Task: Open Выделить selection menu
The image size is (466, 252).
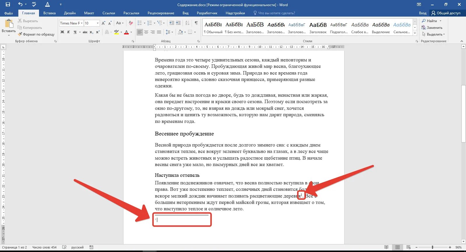Action: pos(433,34)
